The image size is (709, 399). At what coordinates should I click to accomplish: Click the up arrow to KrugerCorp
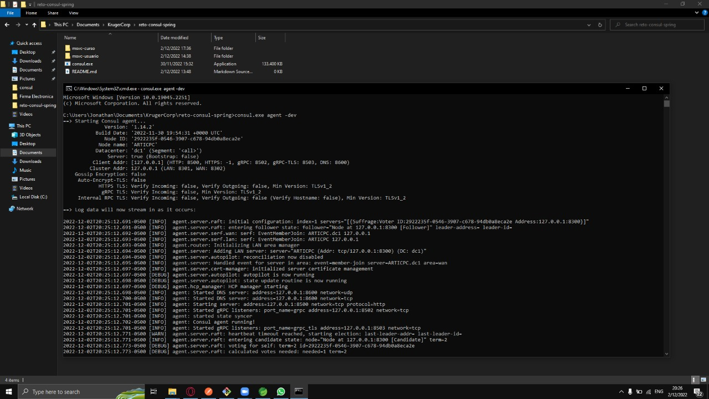(34, 24)
